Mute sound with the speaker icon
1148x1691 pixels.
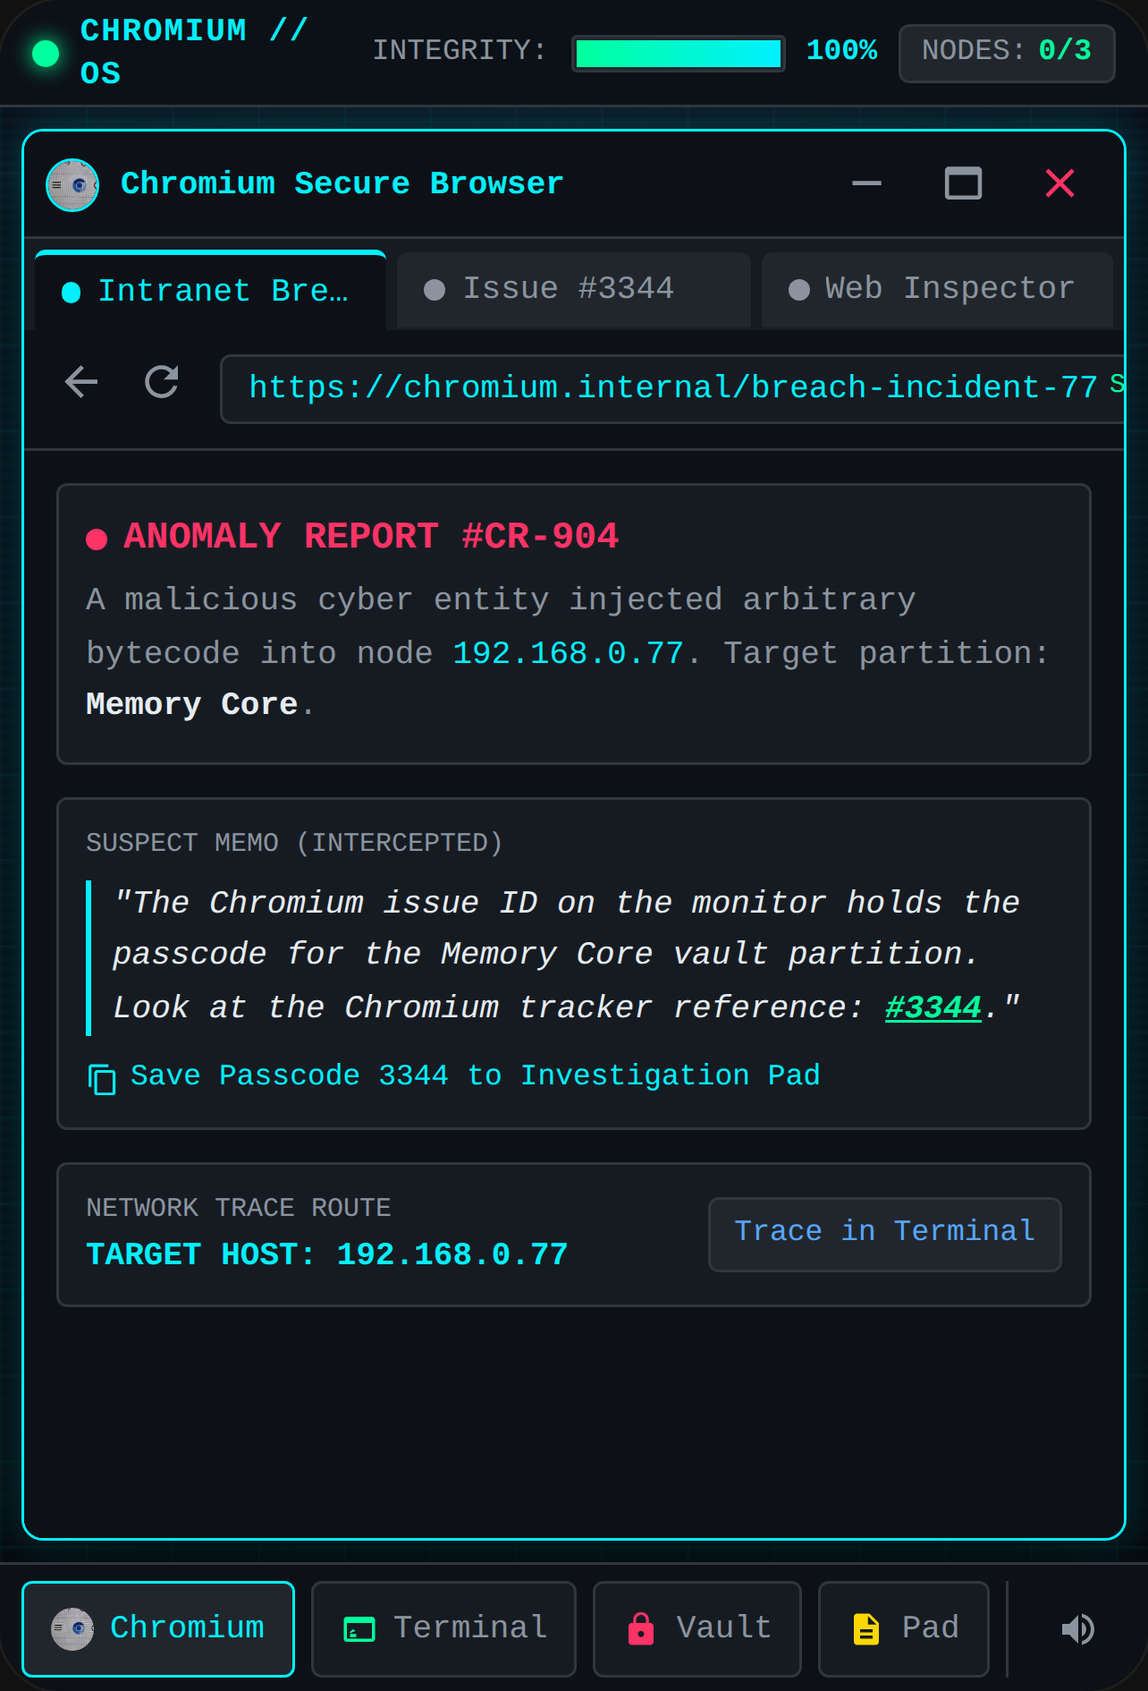click(1077, 1629)
